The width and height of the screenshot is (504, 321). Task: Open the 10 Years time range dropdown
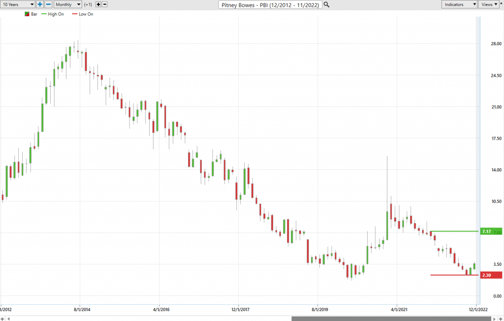(17, 4)
